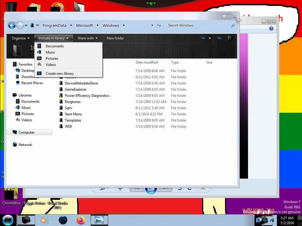This screenshot has width=302, height=226.
Task: Select the WER folder
Action: click(x=68, y=126)
